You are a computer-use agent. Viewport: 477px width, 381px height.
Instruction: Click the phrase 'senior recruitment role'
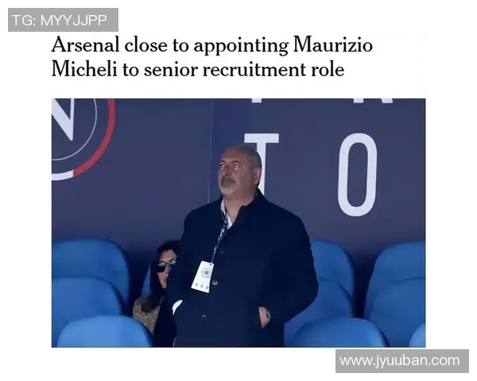point(244,70)
